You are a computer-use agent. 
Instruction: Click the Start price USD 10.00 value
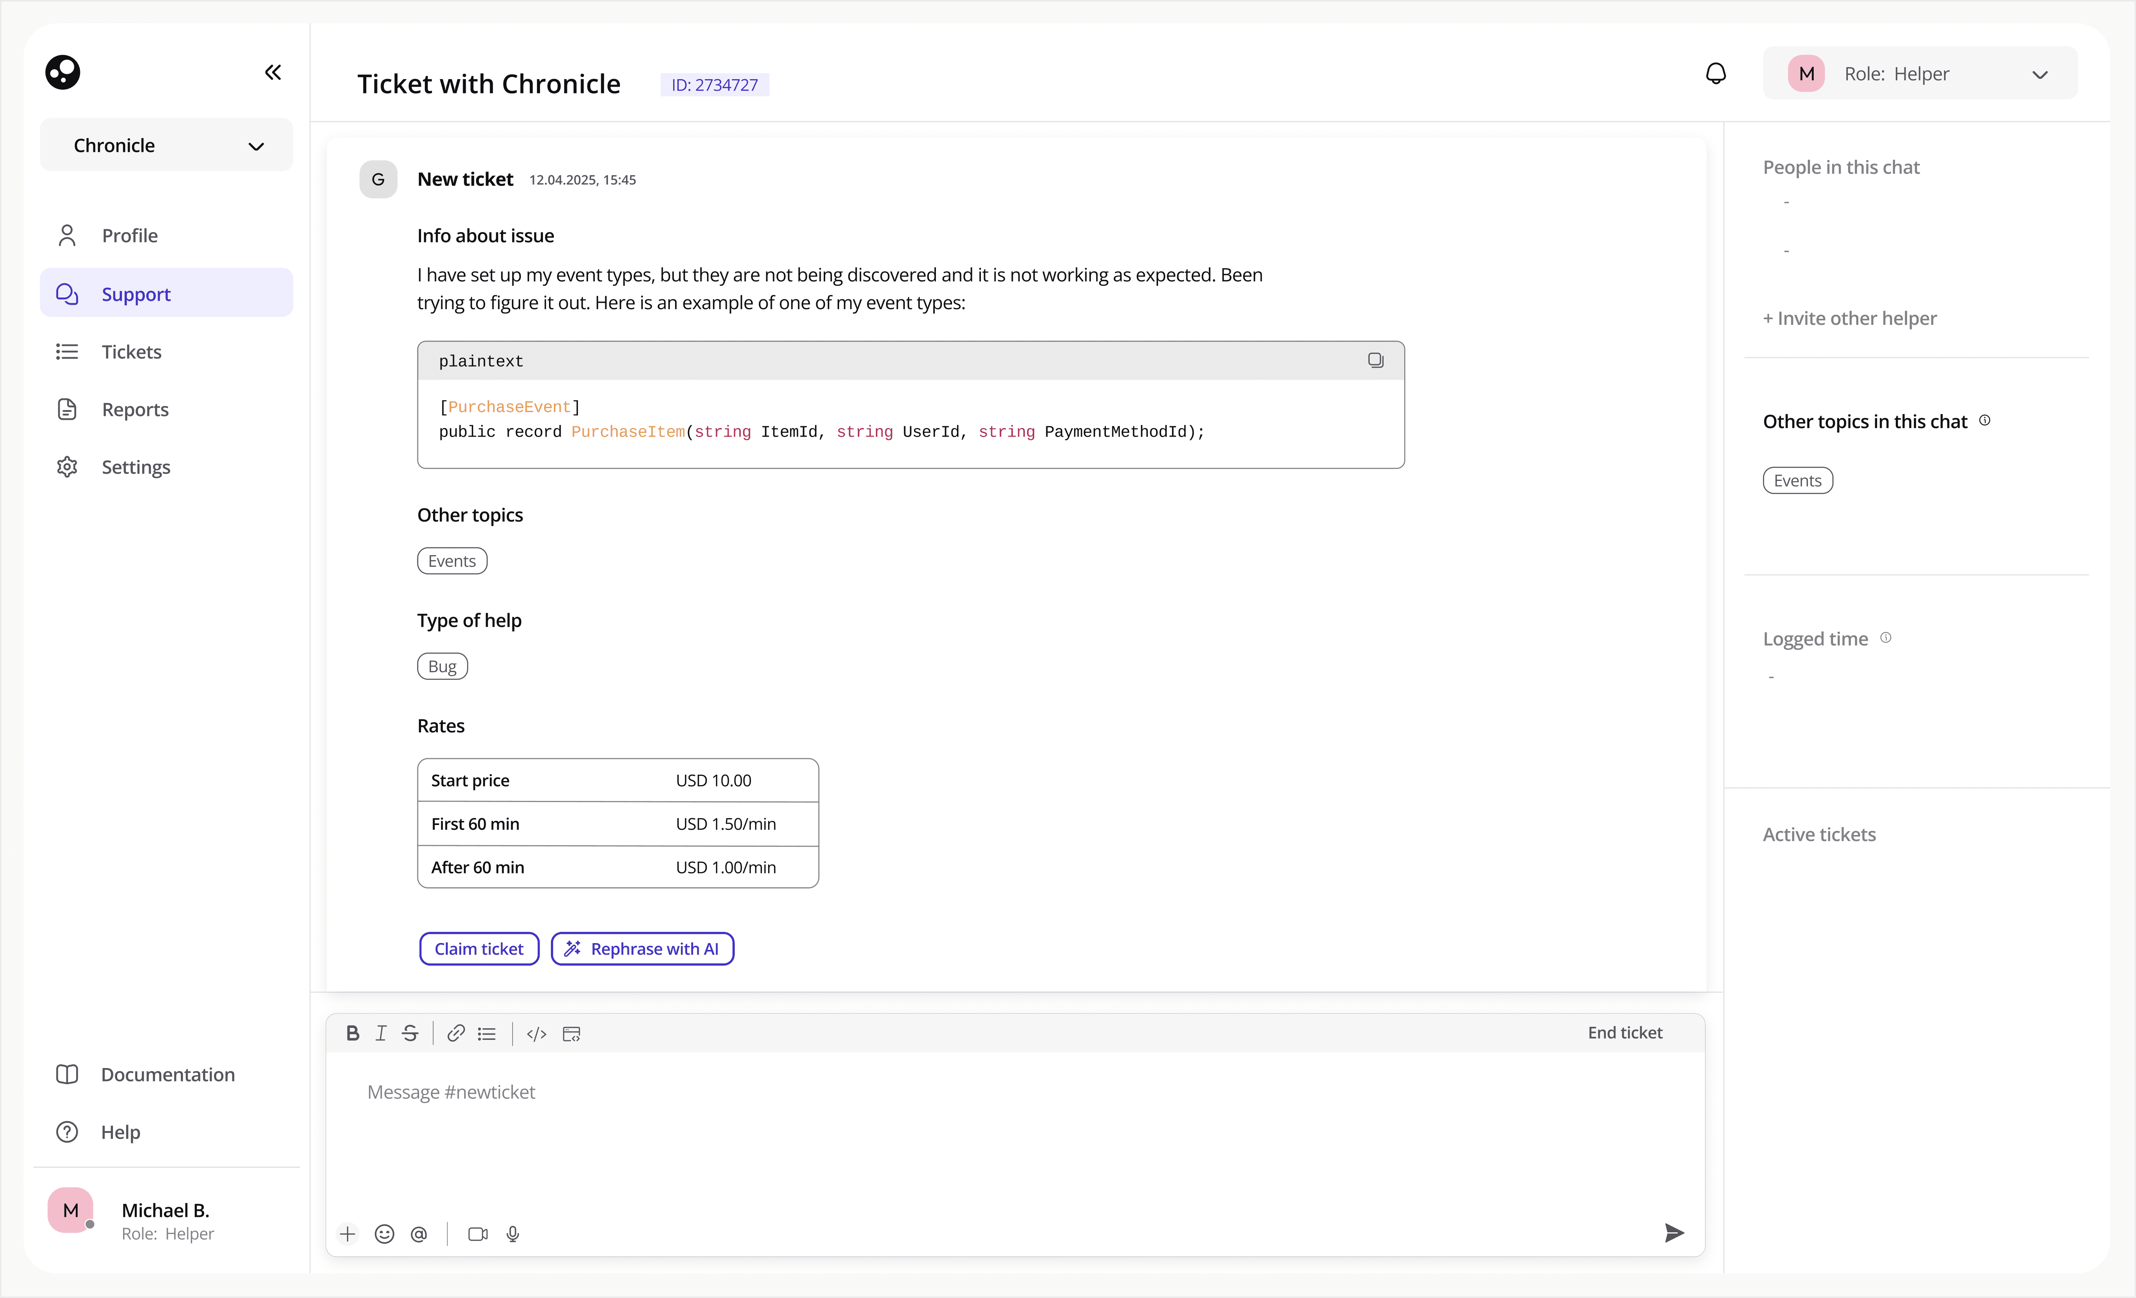click(x=713, y=781)
